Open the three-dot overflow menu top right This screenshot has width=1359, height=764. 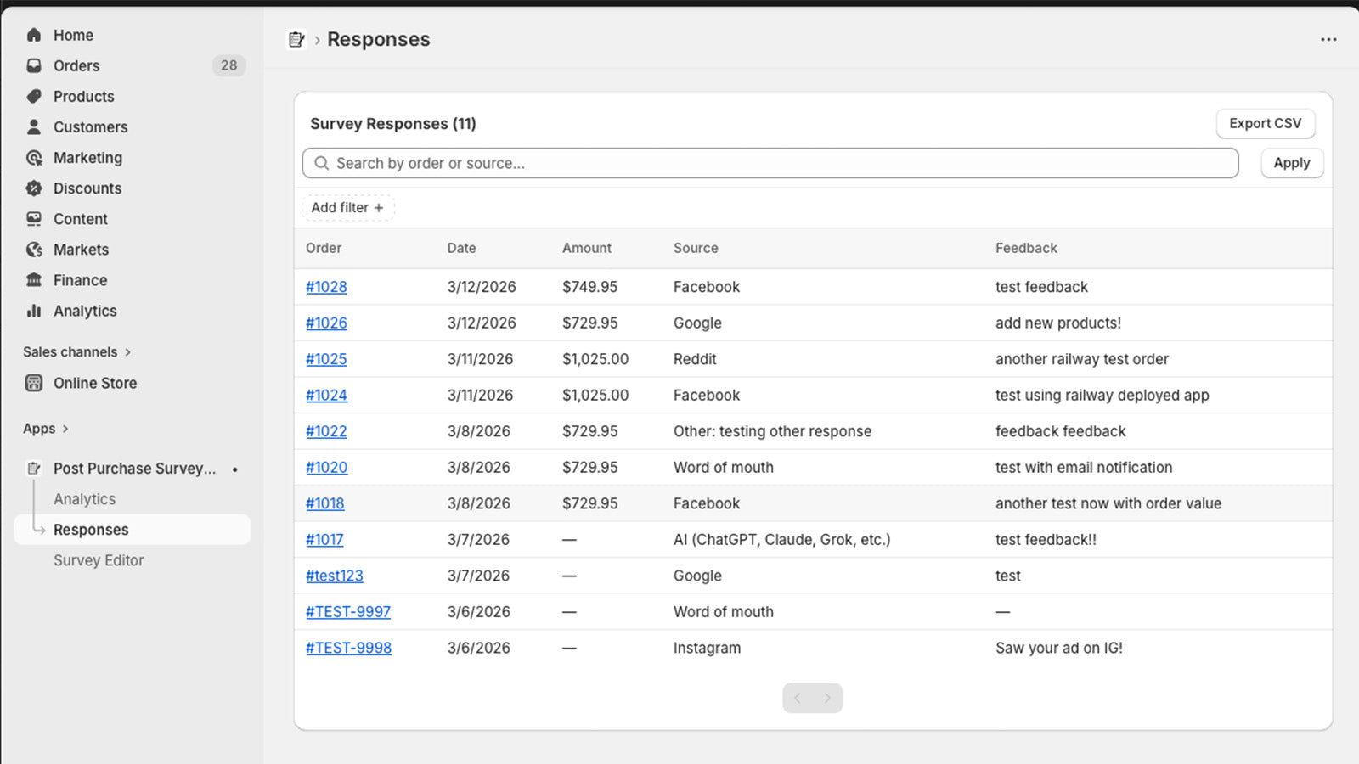coord(1328,39)
